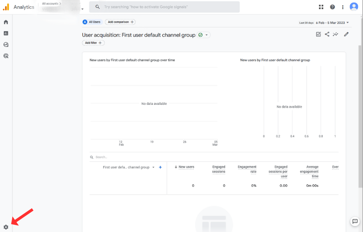Select the All Users chip
Screen dimensions: 363x232
tap(92, 22)
